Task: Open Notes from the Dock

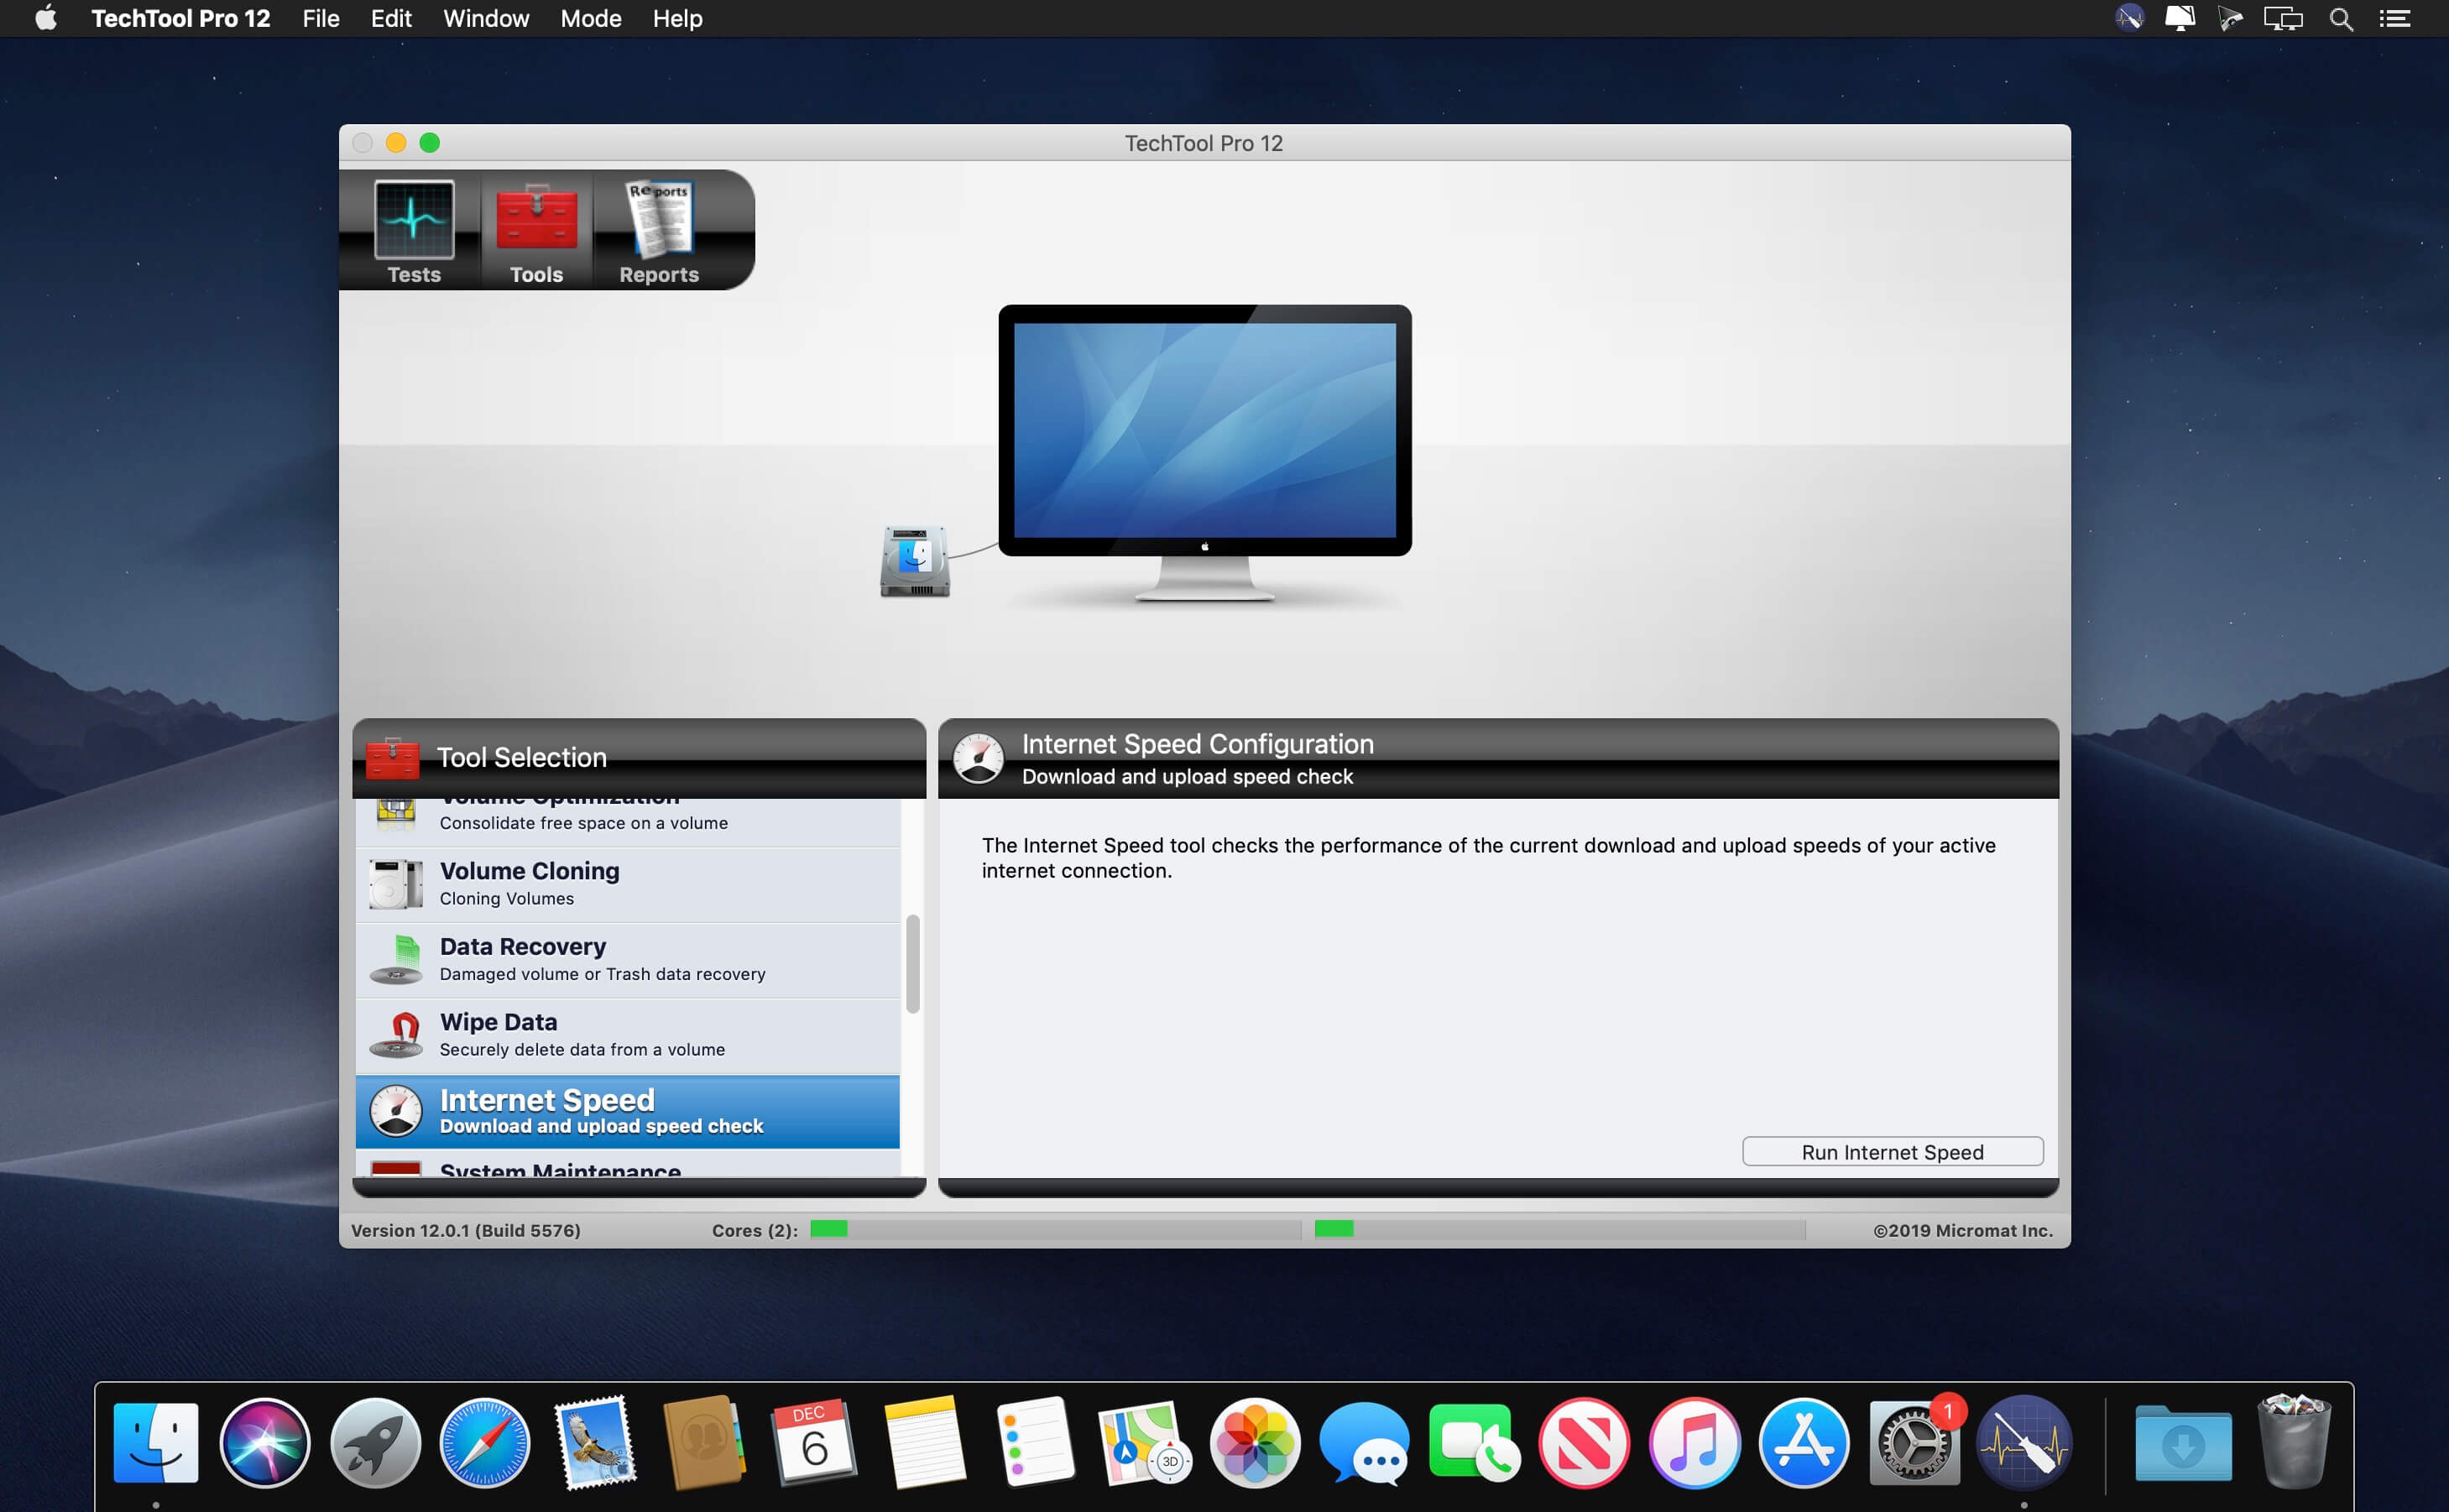Action: click(925, 1442)
